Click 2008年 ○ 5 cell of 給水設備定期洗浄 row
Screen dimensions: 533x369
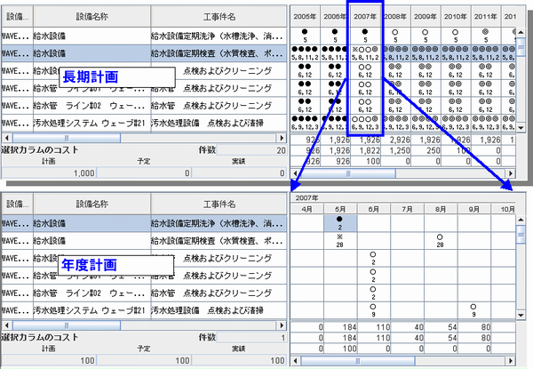point(395,36)
